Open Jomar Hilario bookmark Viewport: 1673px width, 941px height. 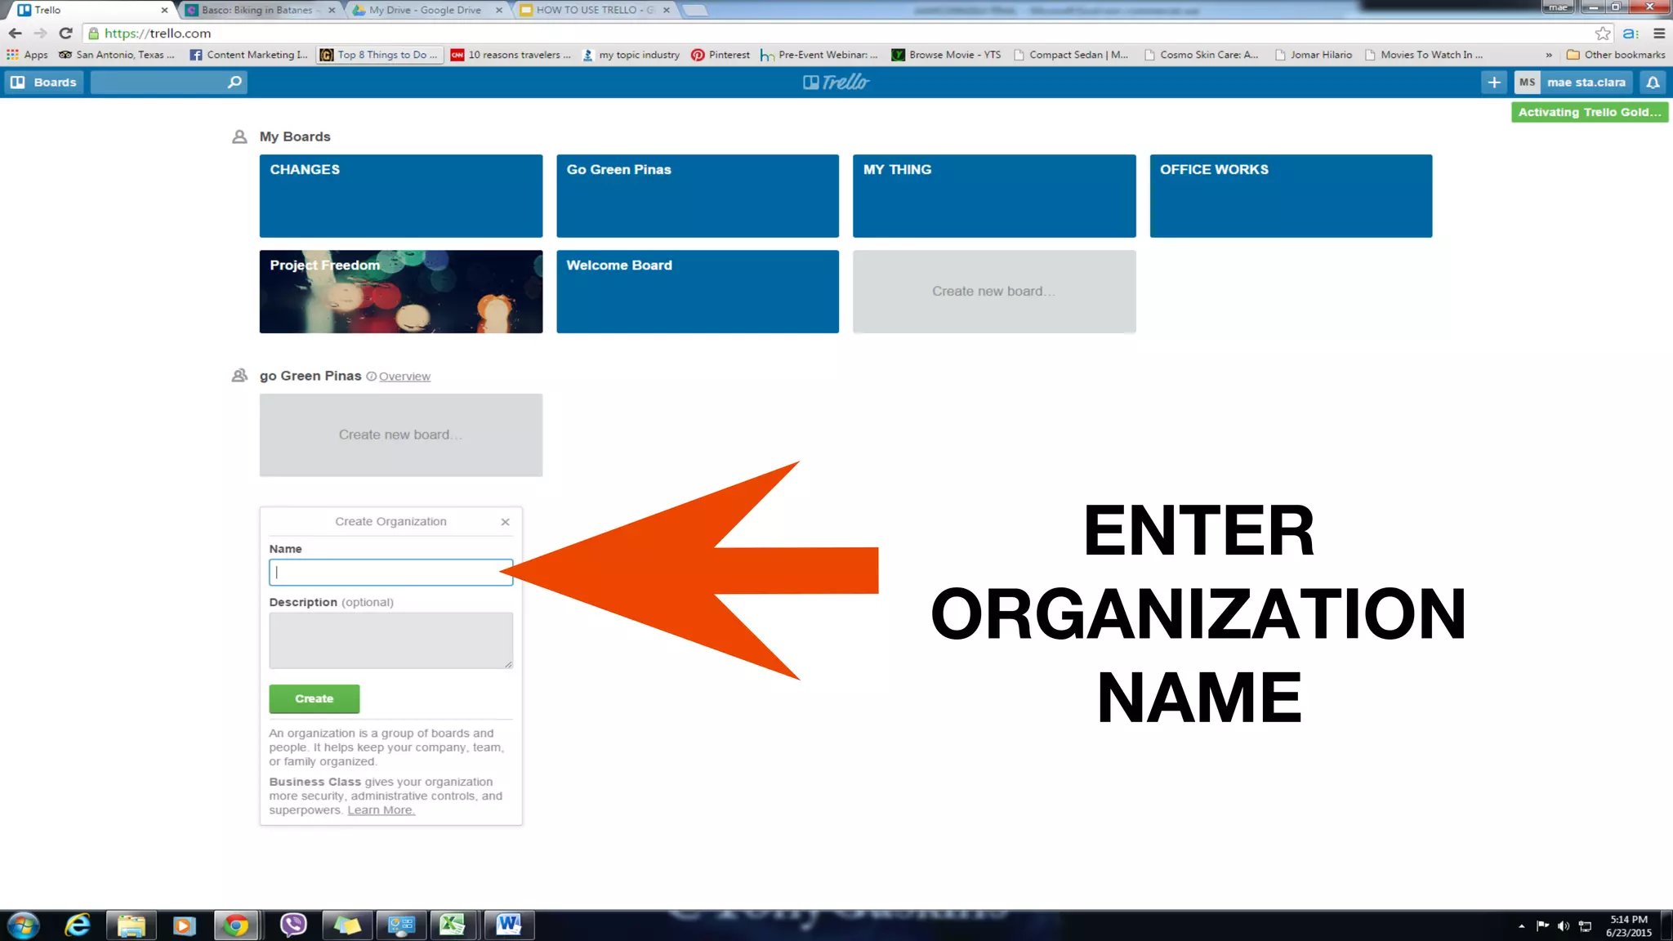1314,55
